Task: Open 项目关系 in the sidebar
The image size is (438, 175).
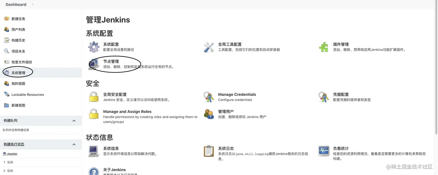Action: coord(18,51)
